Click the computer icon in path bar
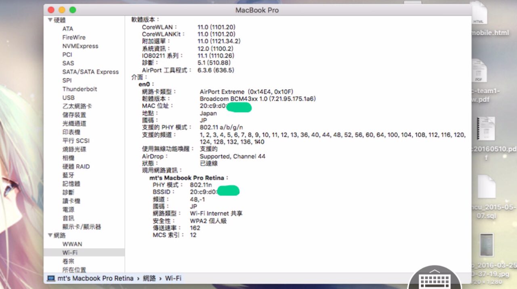 [51, 278]
